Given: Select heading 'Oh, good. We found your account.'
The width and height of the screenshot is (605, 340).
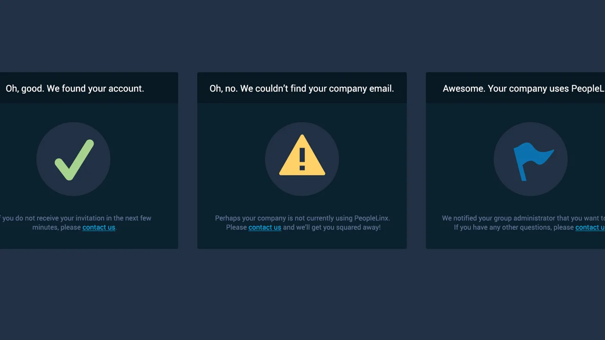Looking at the screenshot, I should tap(75, 88).
